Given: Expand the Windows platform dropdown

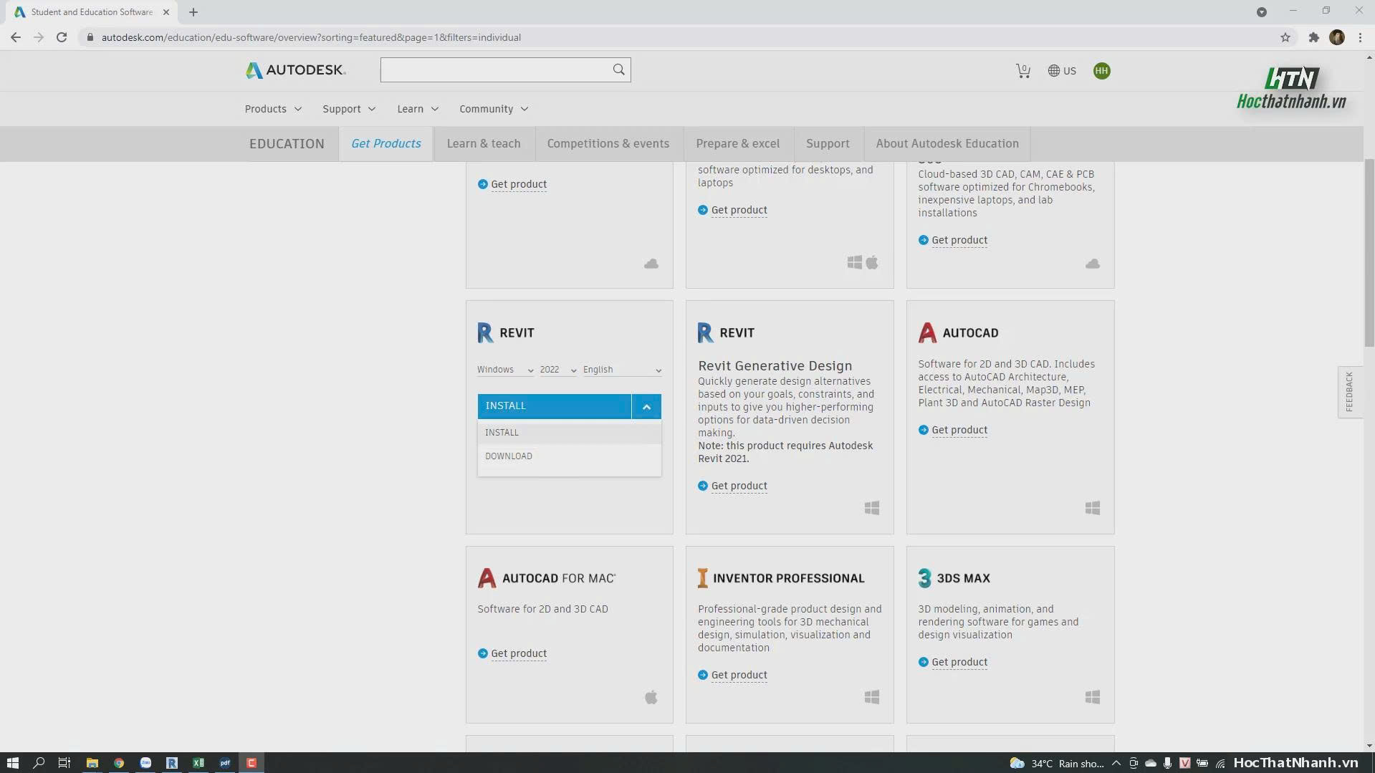Looking at the screenshot, I should coord(505,370).
